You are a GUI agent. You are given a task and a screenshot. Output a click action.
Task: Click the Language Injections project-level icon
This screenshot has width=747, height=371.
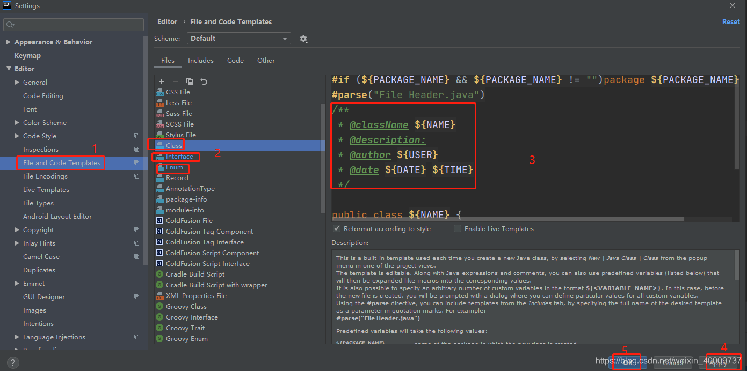(136, 337)
